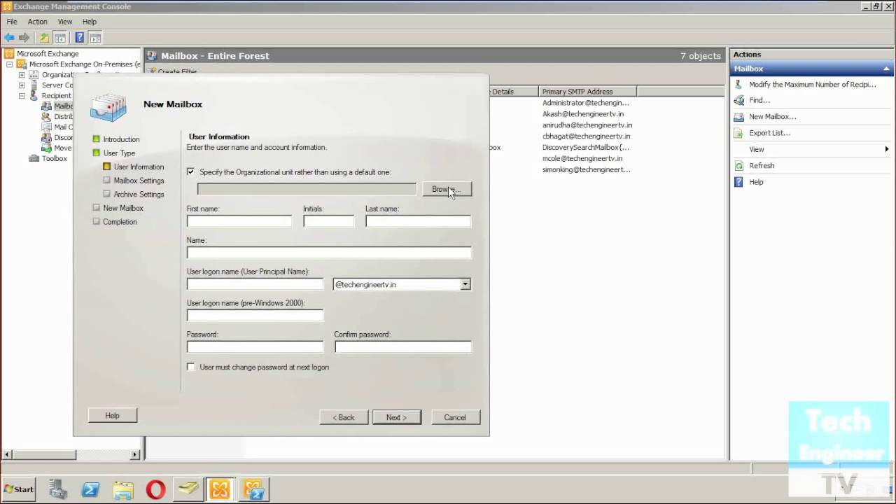
Task: Open Windows Explorer from the taskbar
Action: pos(123,489)
